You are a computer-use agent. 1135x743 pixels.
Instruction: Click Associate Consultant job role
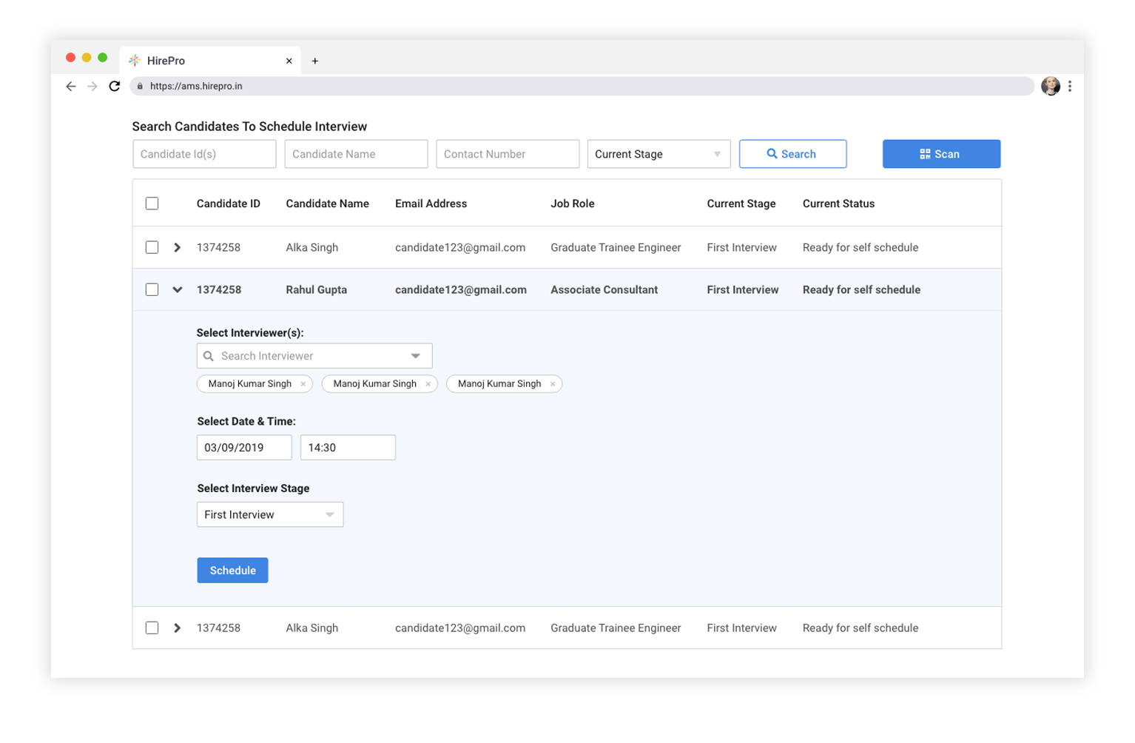pos(604,290)
